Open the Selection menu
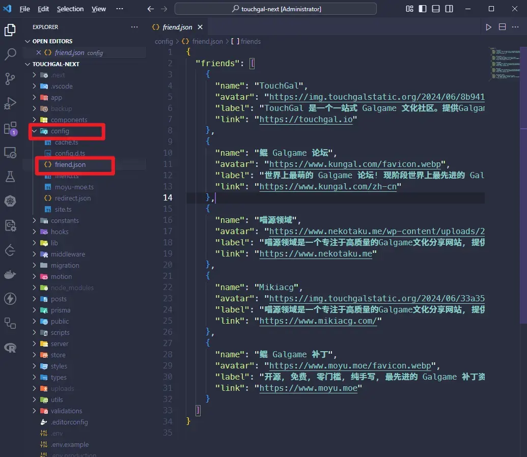 click(70, 9)
